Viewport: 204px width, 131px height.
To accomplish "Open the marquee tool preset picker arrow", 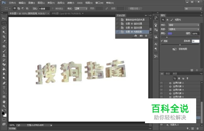I will tap(10, 8).
